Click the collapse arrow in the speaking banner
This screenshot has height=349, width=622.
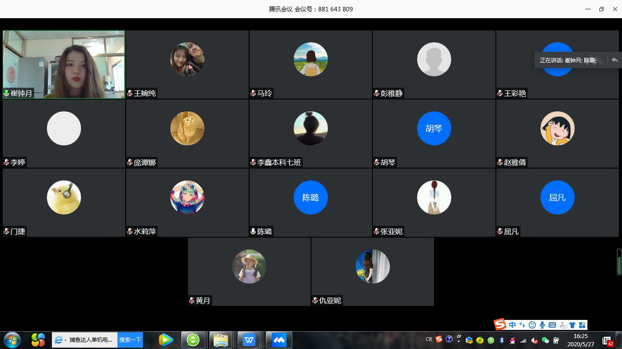coord(615,60)
